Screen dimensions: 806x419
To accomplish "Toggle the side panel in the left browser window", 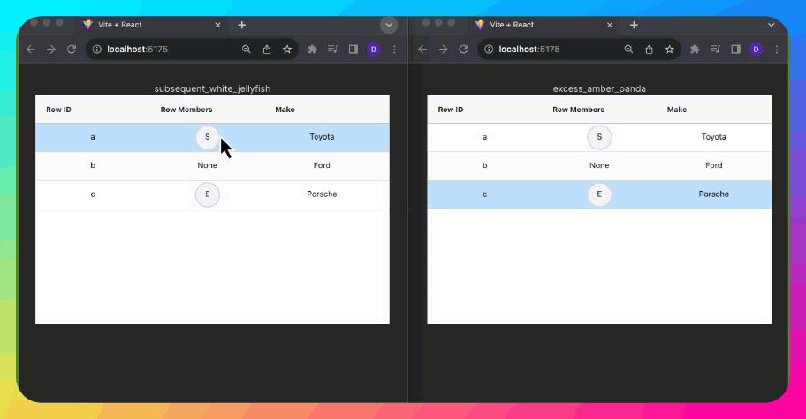I will (354, 50).
